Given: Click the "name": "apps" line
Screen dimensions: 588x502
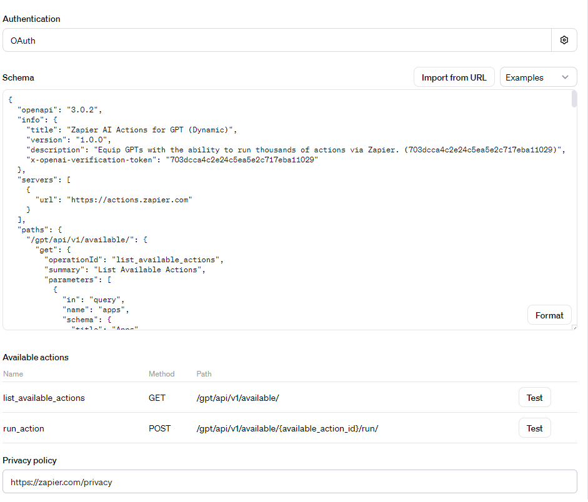Looking at the screenshot, I should click(x=96, y=310).
